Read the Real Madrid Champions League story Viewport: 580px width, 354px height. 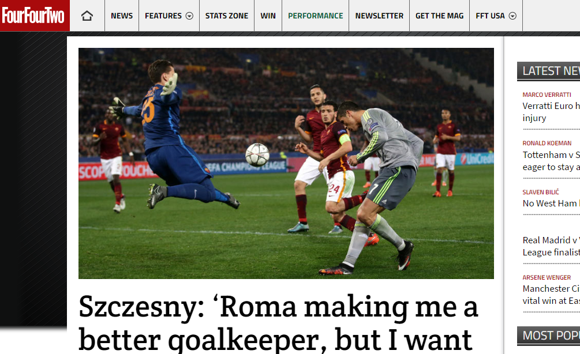551,246
